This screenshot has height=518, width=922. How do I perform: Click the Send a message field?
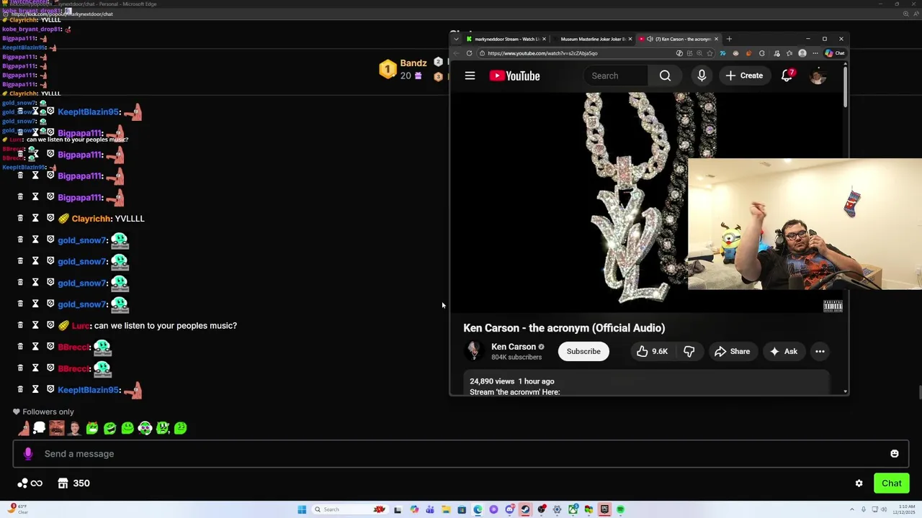pos(461,454)
